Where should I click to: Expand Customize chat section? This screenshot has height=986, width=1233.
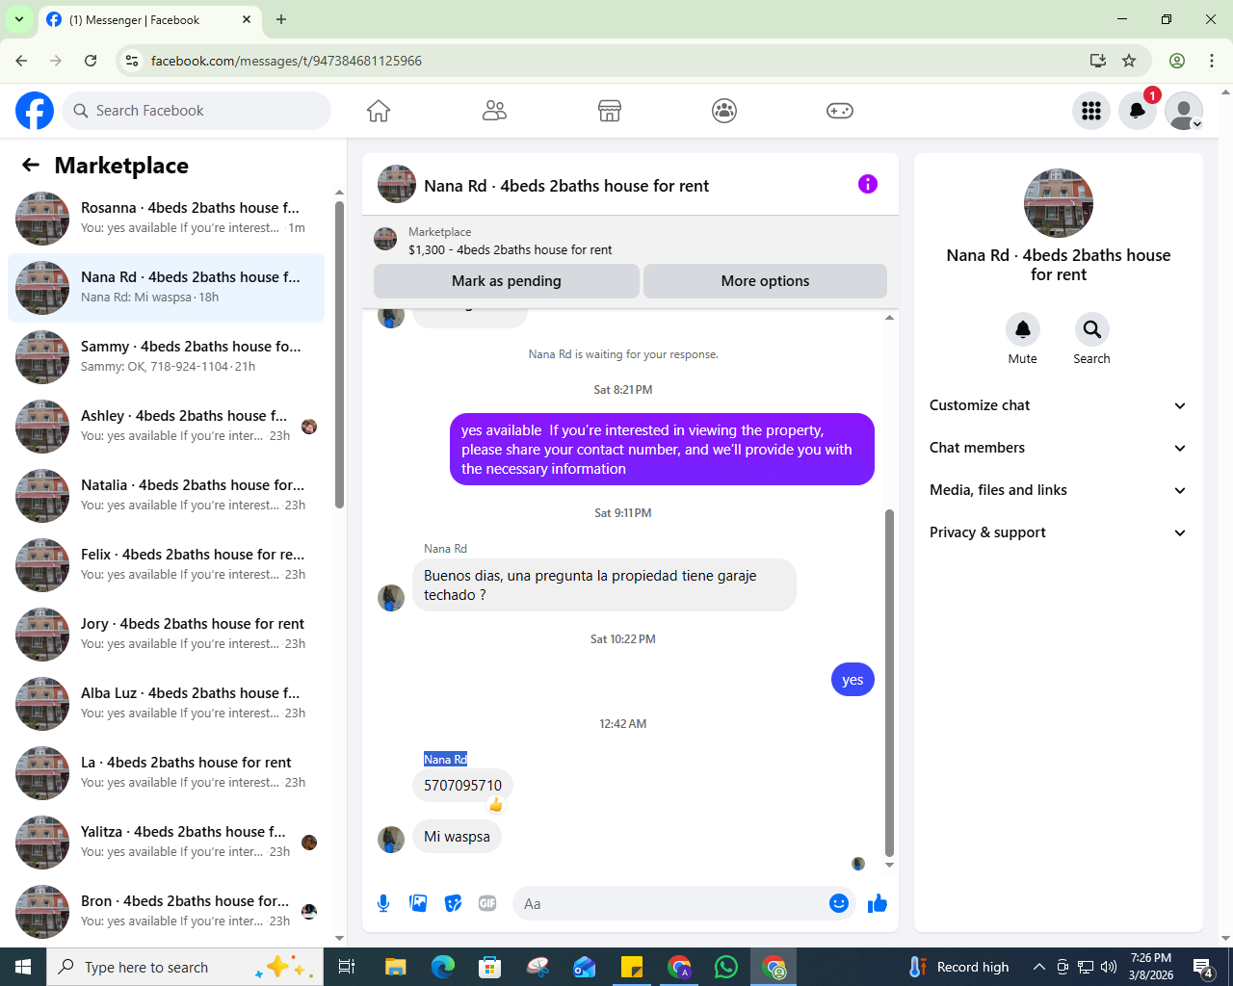(x=1059, y=405)
